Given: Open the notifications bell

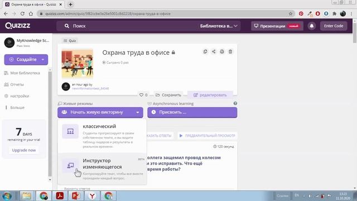Looking at the screenshot, I should (311, 26).
